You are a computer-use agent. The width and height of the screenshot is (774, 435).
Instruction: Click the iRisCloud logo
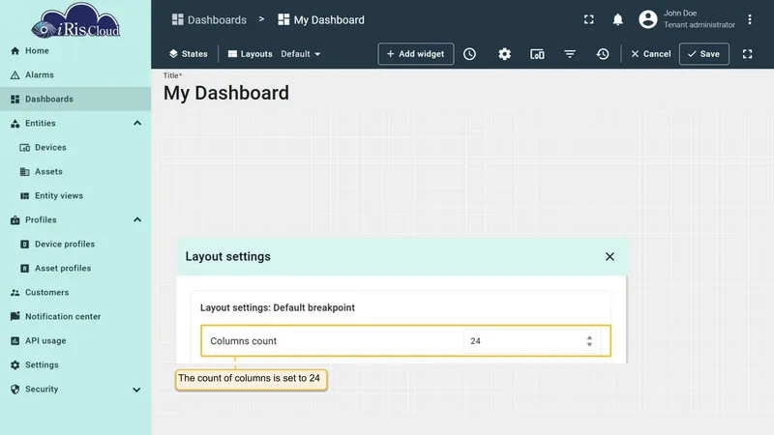point(75,20)
